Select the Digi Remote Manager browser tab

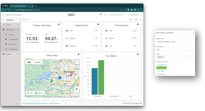coord(22,6)
